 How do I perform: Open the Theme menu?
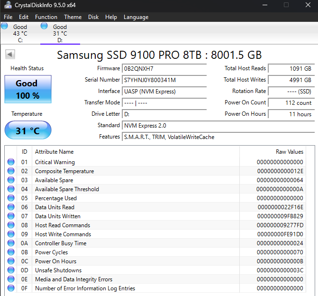coord(73,17)
